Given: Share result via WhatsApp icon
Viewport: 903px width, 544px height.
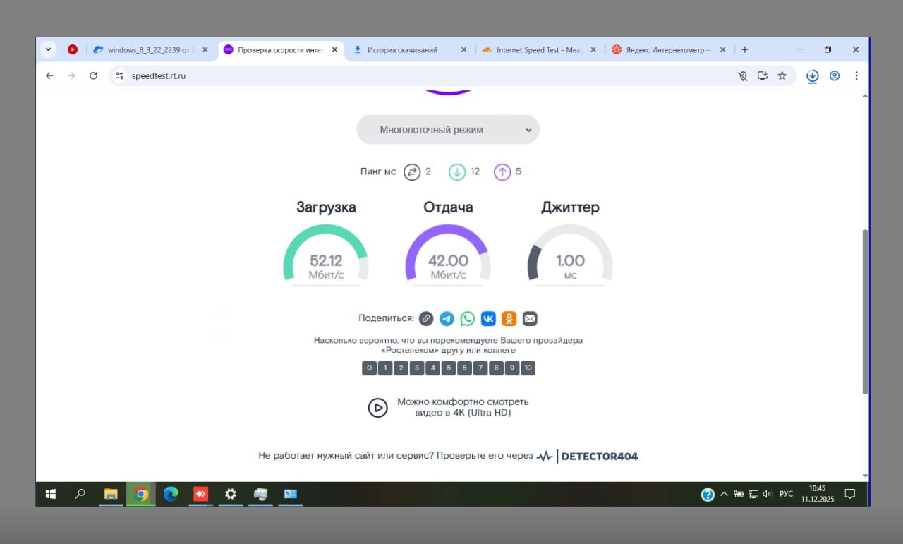Looking at the screenshot, I should [x=468, y=319].
